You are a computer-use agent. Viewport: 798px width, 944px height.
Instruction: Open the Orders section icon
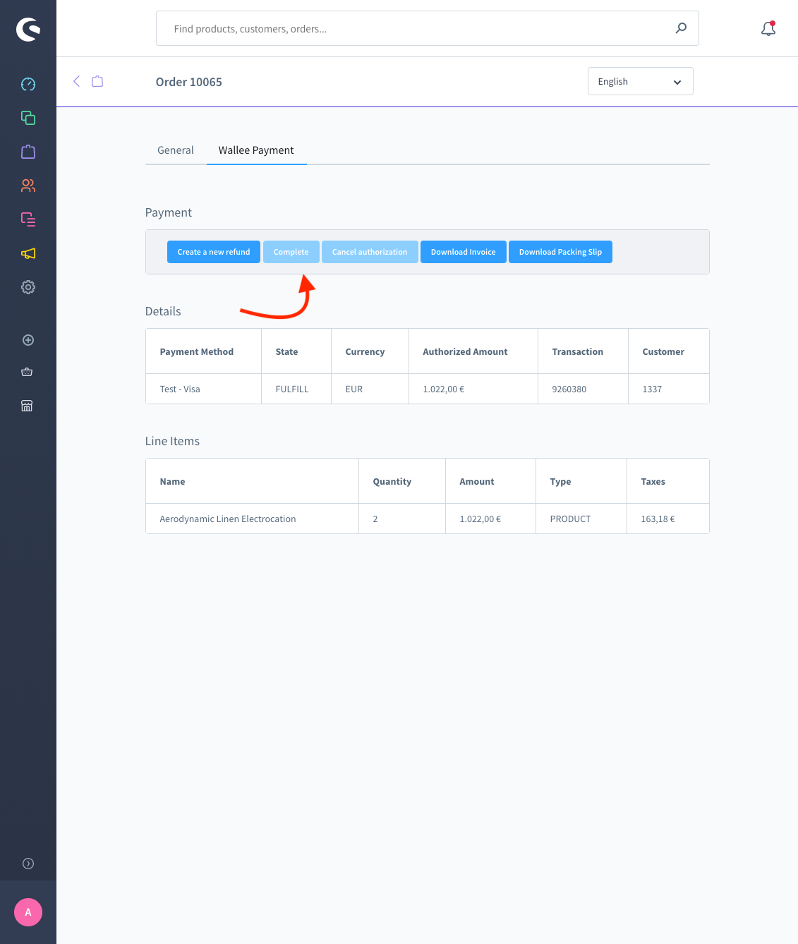[28, 152]
